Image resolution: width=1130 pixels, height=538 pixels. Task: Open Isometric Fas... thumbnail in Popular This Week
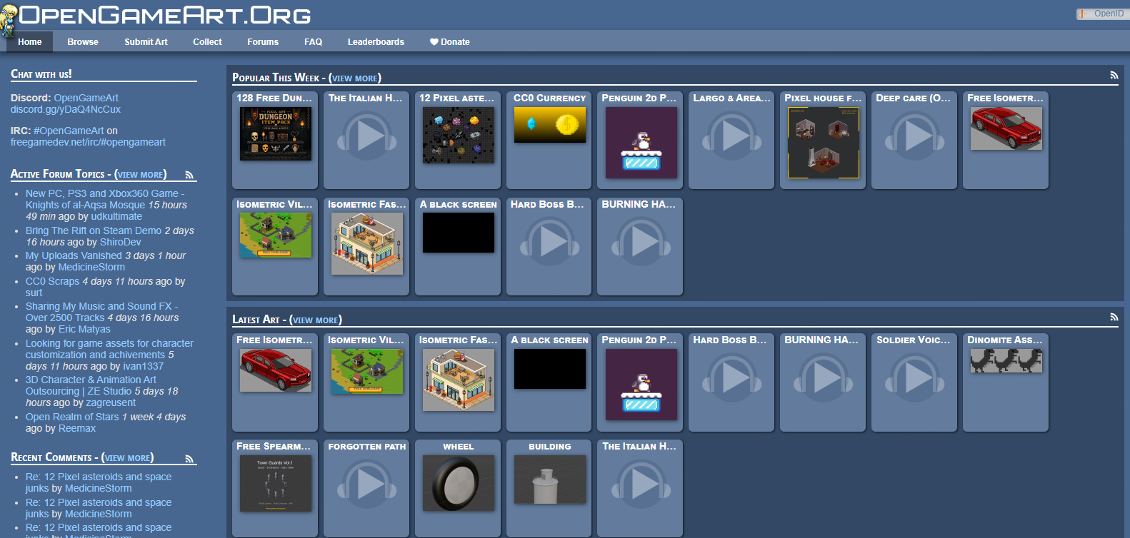(x=367, y=244)
